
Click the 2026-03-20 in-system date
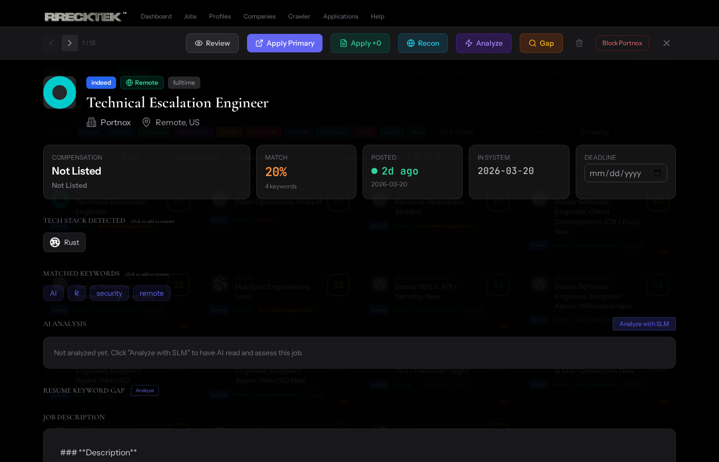(506, 171)
